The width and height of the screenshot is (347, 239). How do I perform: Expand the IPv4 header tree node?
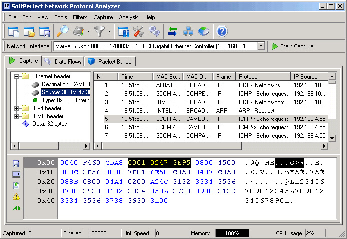17,108
